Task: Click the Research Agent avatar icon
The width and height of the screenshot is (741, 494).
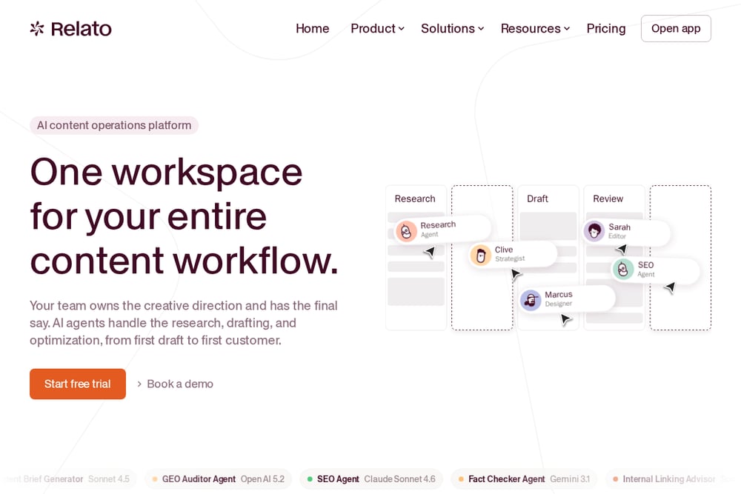Action: tap(406, 231)
